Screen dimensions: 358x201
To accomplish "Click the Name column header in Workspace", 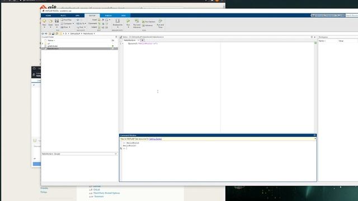I will pyautogui.click(x=322, y=41).
